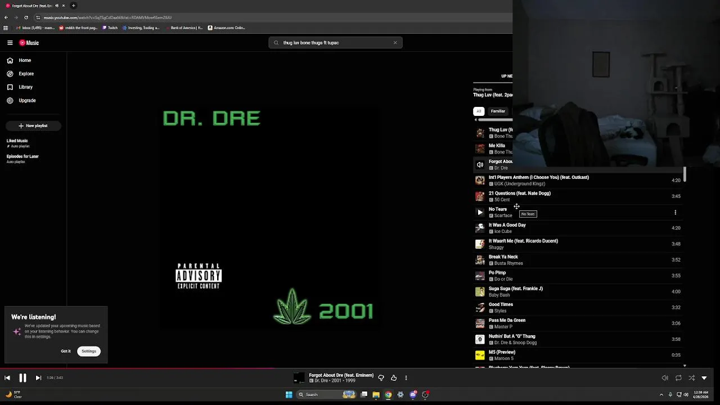Image resolution: width=720 pixels, height=405 pixels.
Task: Mute the tab via speaker icon
Action: [x=57, y=6]
